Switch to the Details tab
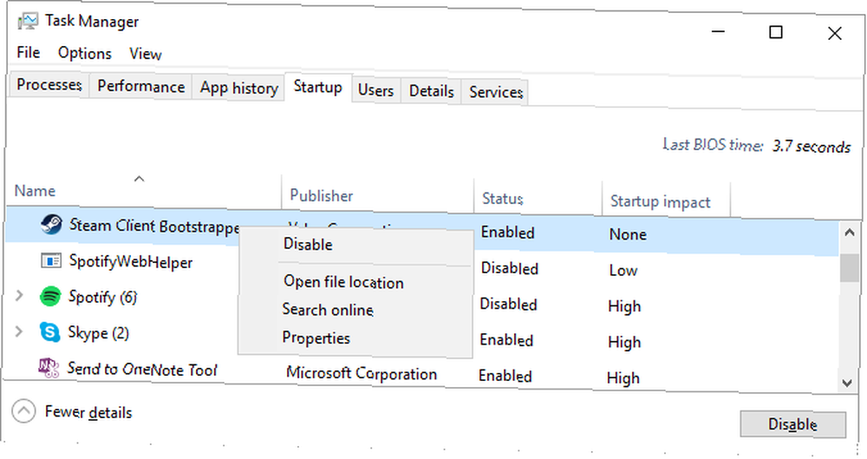Viewport: 867px width, 459px height. tap(431, 91)
